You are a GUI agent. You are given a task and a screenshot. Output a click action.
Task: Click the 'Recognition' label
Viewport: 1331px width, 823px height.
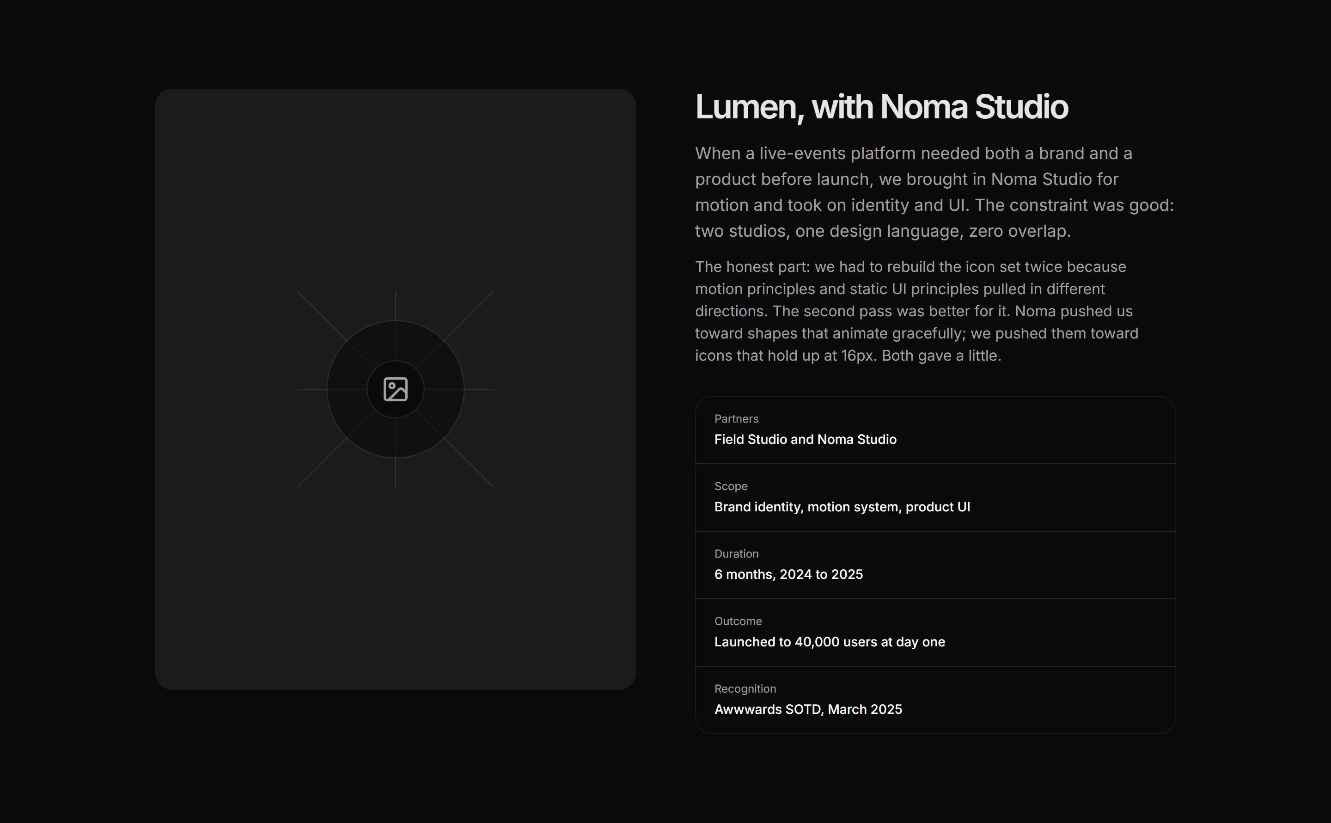coord(745,688)
